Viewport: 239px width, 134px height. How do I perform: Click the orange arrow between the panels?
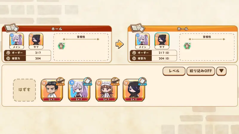[x=119, y=44]
